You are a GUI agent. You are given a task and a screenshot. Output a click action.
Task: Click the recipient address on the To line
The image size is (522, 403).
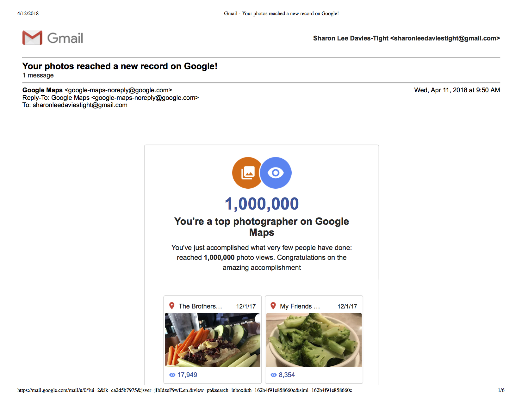80,105
